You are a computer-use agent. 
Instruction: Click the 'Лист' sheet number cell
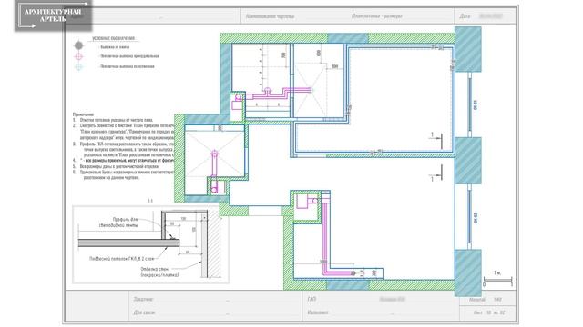(x=489, y=312)
